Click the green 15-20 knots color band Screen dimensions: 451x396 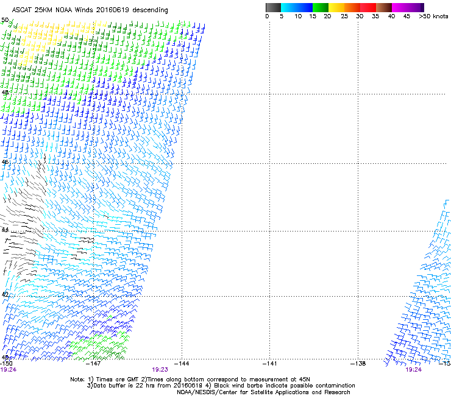(x=321, y=7)
